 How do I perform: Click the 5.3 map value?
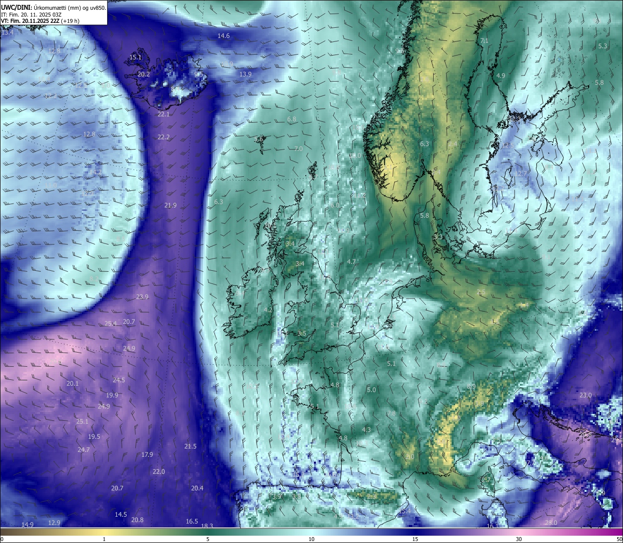click(603, 46)
